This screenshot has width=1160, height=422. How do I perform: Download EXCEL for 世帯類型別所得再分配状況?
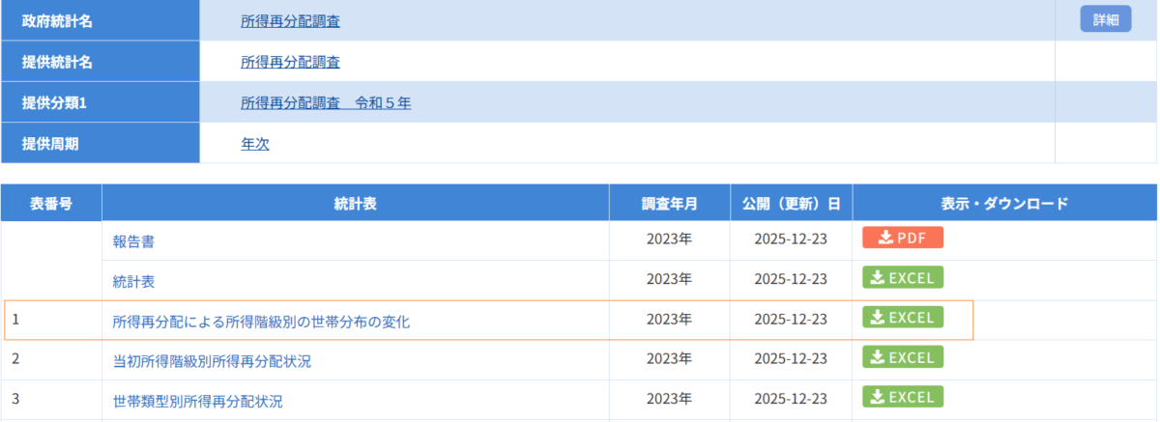[x=902, y=397]
